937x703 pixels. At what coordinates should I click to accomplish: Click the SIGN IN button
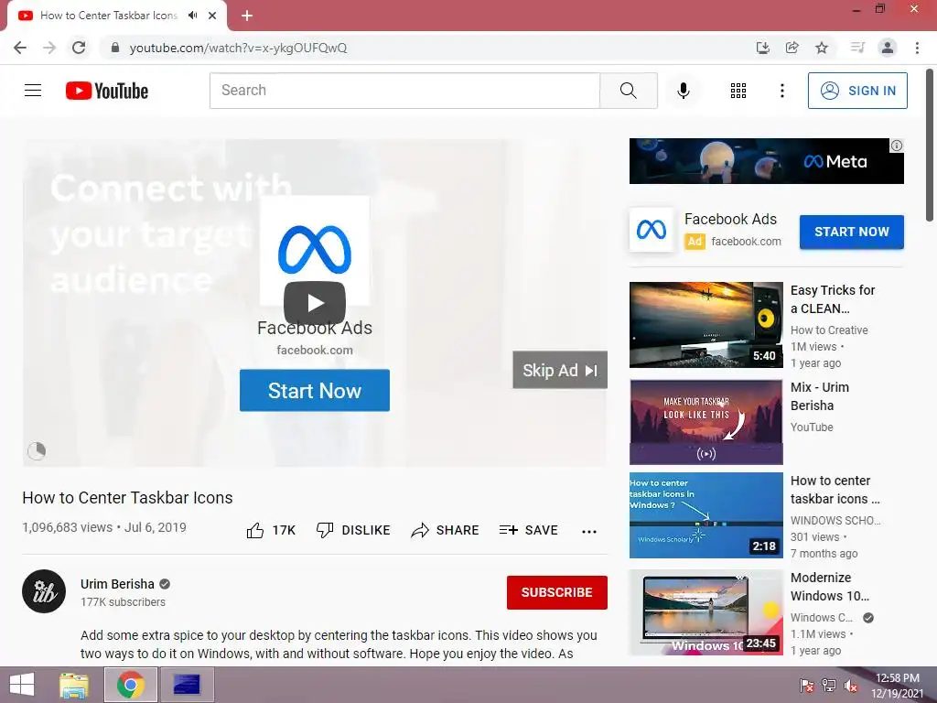[x=857, y=91]
